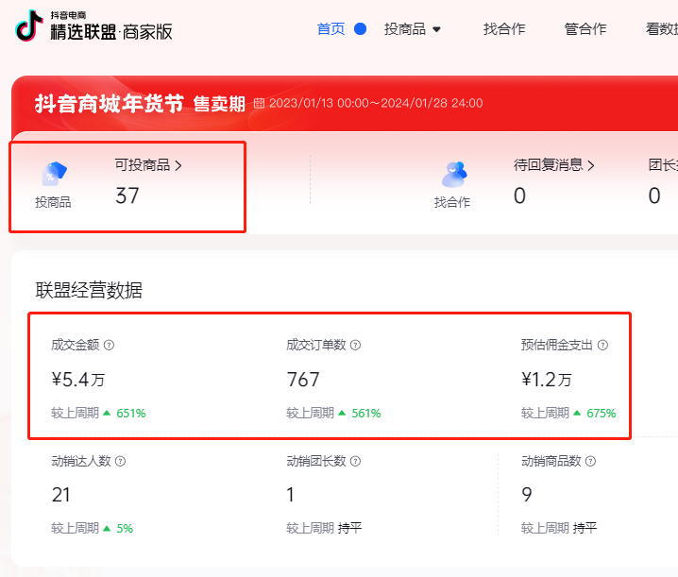Click the calendar icon beside the date range
Viewport: 678px width, 577px height.
pos(259,103)
